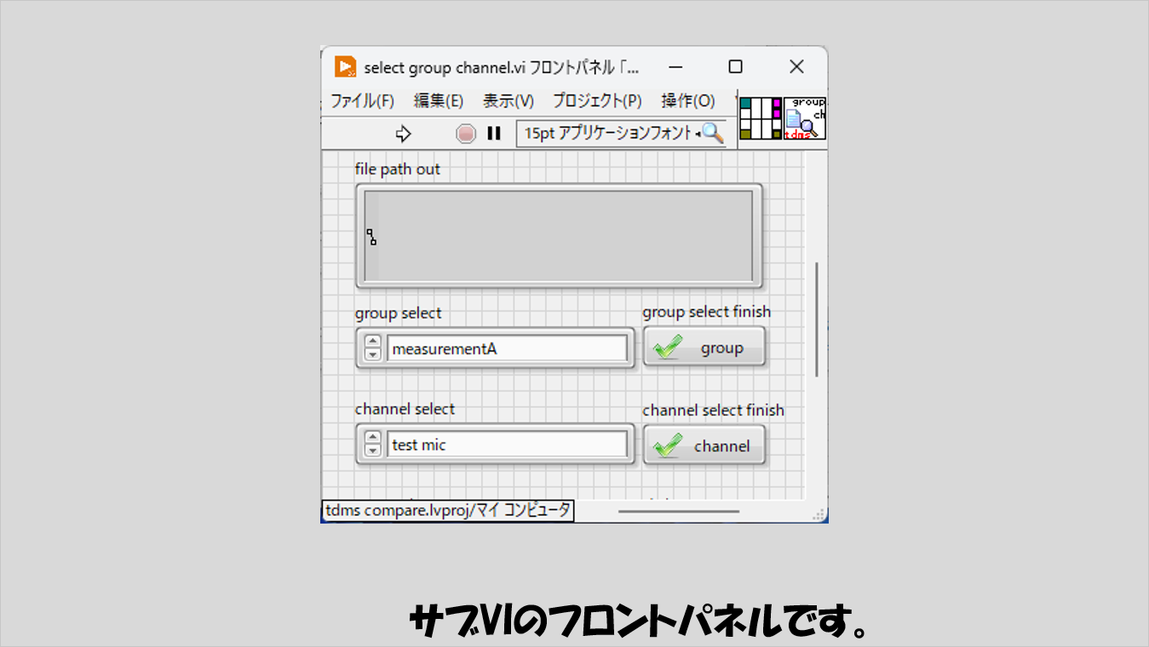Open the プロジェクト(P) menu
Viewport: 1149px width, 647px height.
597,100
